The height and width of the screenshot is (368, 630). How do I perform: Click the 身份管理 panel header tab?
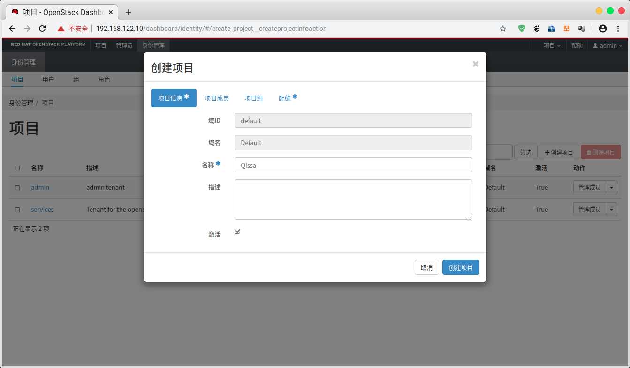pos(23,62)
